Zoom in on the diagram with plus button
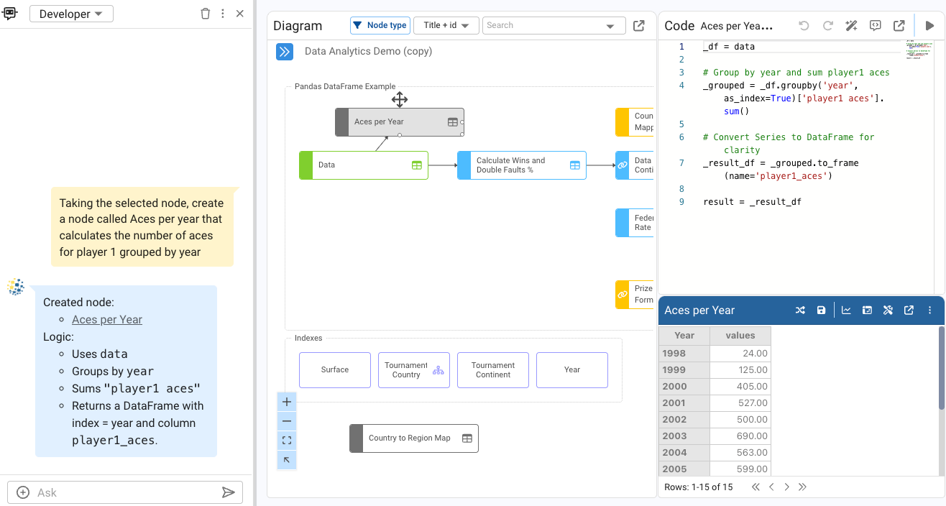 coord(287,402)
